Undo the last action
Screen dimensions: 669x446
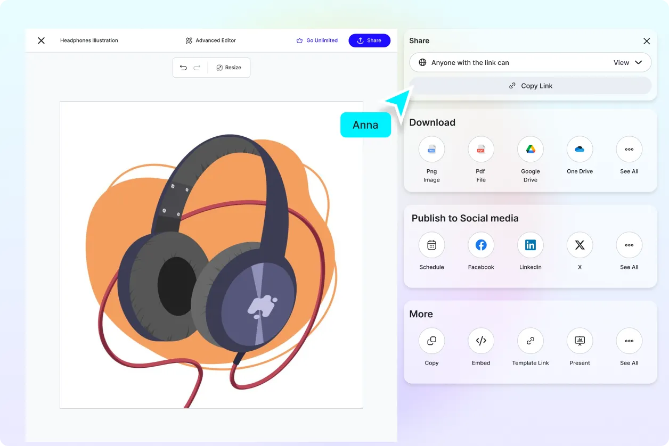[x=183, y=68]
